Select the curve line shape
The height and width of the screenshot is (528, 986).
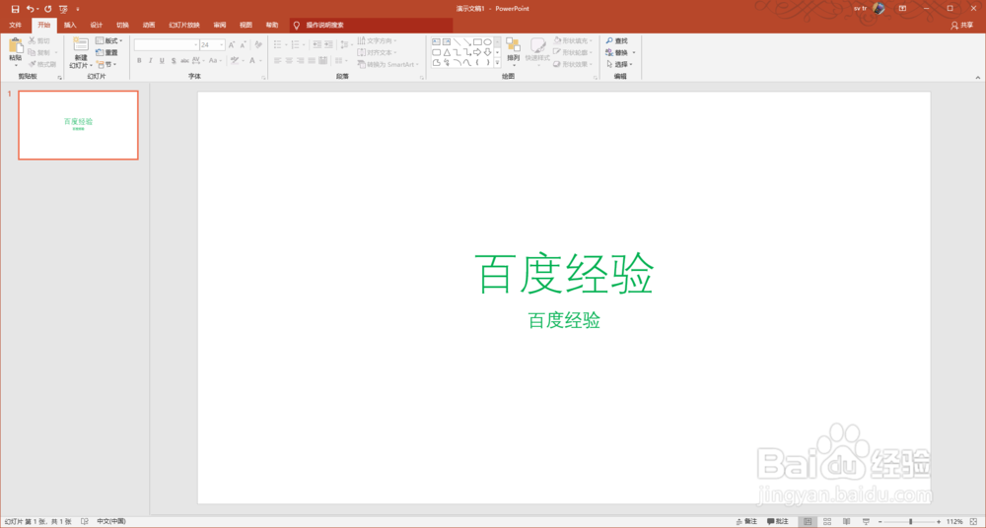pos(467,62)
